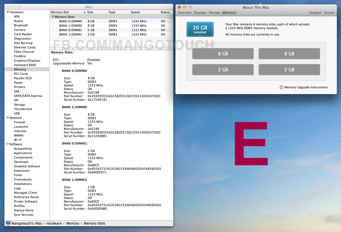Click the serial number 0x94D0F6BD
The width and height of the screenshot is (341, 232).
(x=97, y=209)
